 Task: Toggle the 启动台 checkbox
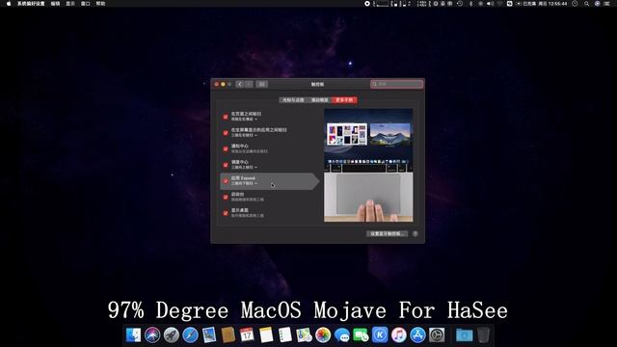[x=226, y=197]
